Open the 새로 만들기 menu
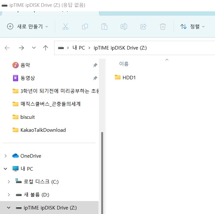Screen dimensions: 215x214 (28, 27)
